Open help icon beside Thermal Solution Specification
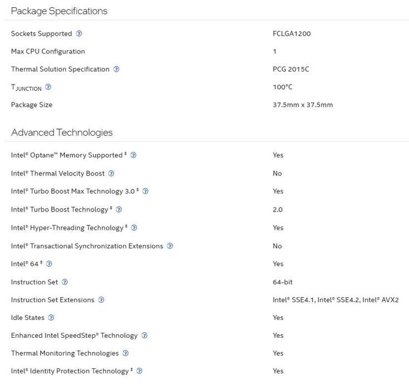 tap(116, 69)
